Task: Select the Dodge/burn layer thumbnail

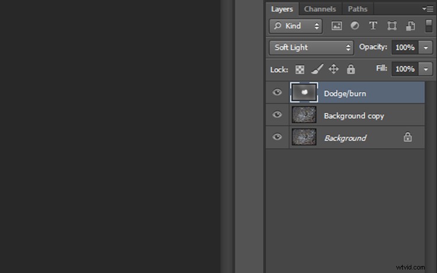Action: 304,92
